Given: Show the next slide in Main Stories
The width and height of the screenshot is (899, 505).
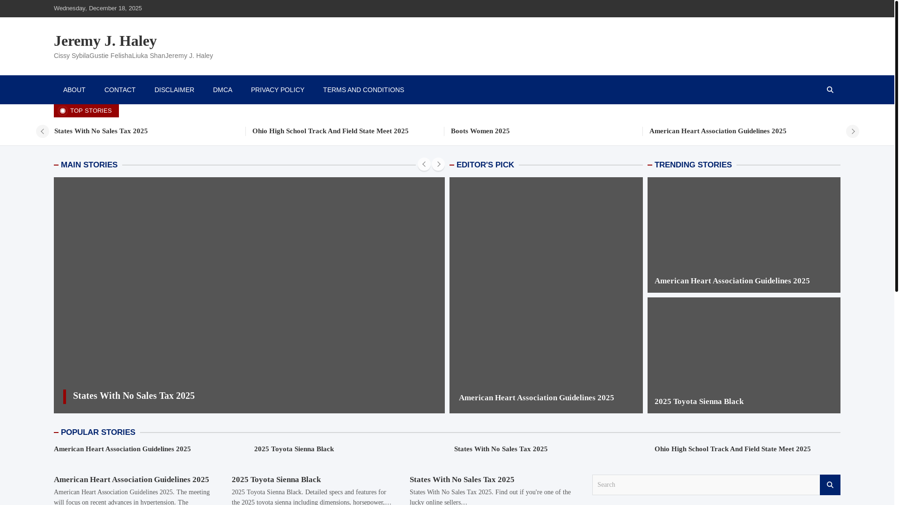Looking at the screenshot, I should pyautogui.click(x=438, y=164).
